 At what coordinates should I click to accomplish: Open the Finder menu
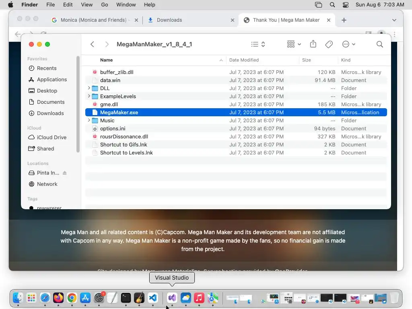29,5
